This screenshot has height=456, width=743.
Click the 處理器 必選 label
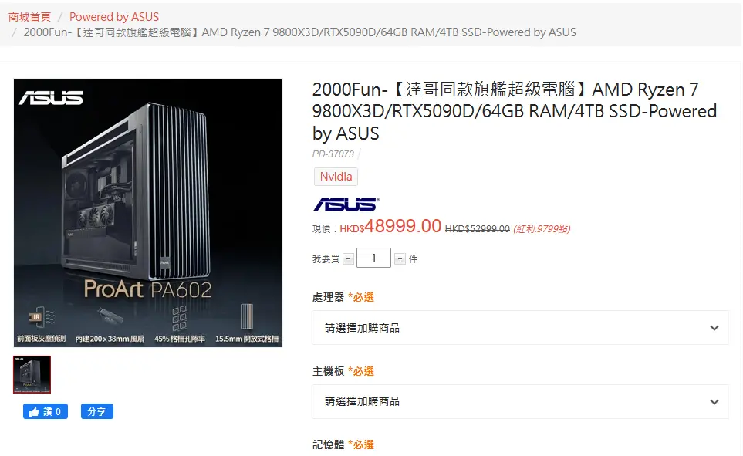[x=343, y=297]
